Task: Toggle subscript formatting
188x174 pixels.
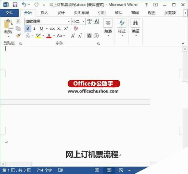Action: coord(59,29)
